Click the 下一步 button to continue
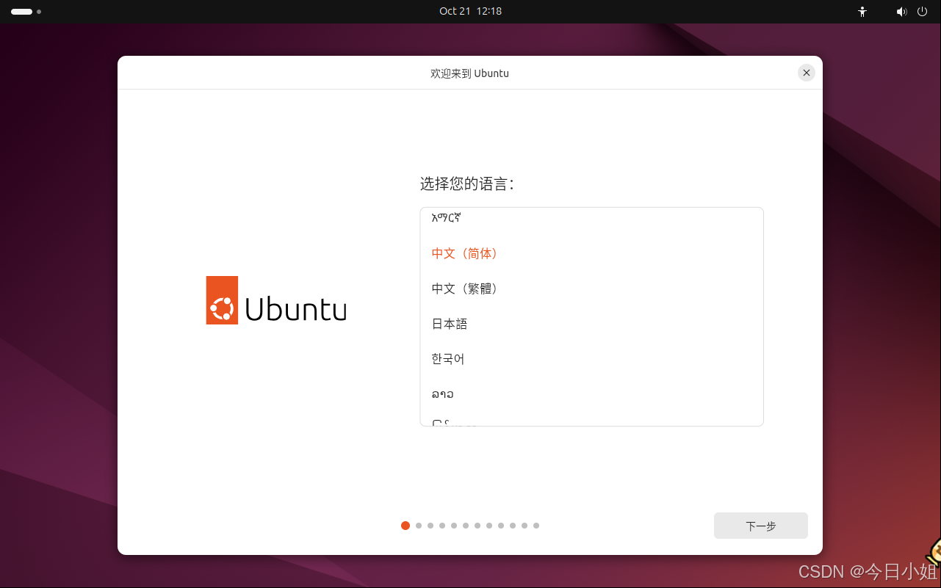Image resolution: width=941 pixels, height=588 pixels. (760, 525)
